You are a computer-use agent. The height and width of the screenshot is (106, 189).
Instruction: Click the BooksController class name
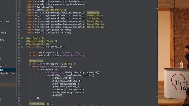[x=53, y=47]
